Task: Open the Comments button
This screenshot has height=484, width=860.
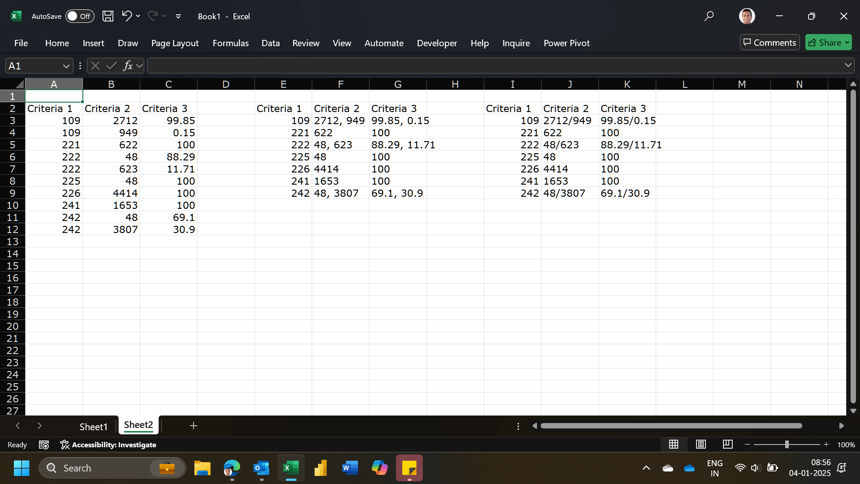Action: point(770,43)
